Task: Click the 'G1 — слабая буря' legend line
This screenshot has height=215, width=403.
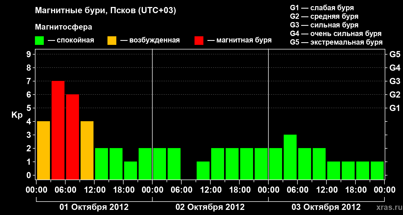Action: (x=322, y=8)
